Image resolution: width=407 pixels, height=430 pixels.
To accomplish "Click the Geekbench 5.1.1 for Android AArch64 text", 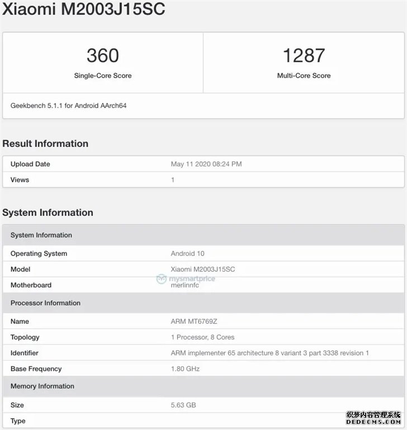I will pos(69,106).
